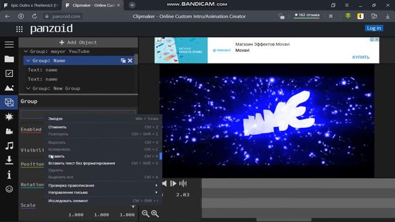Click the panzoid logo
Image resolution: width=395 pixels, height=222 pixels.
[51, 29]
